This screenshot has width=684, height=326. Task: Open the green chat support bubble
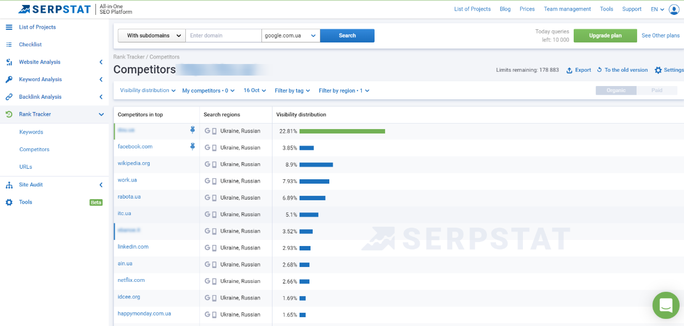pyautogui.click(x=666, y=305)
